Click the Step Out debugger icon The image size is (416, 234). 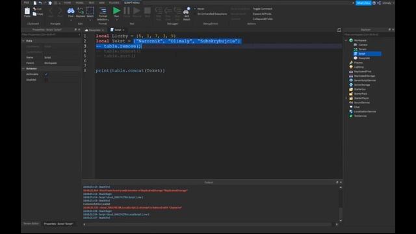coord(177,11)
